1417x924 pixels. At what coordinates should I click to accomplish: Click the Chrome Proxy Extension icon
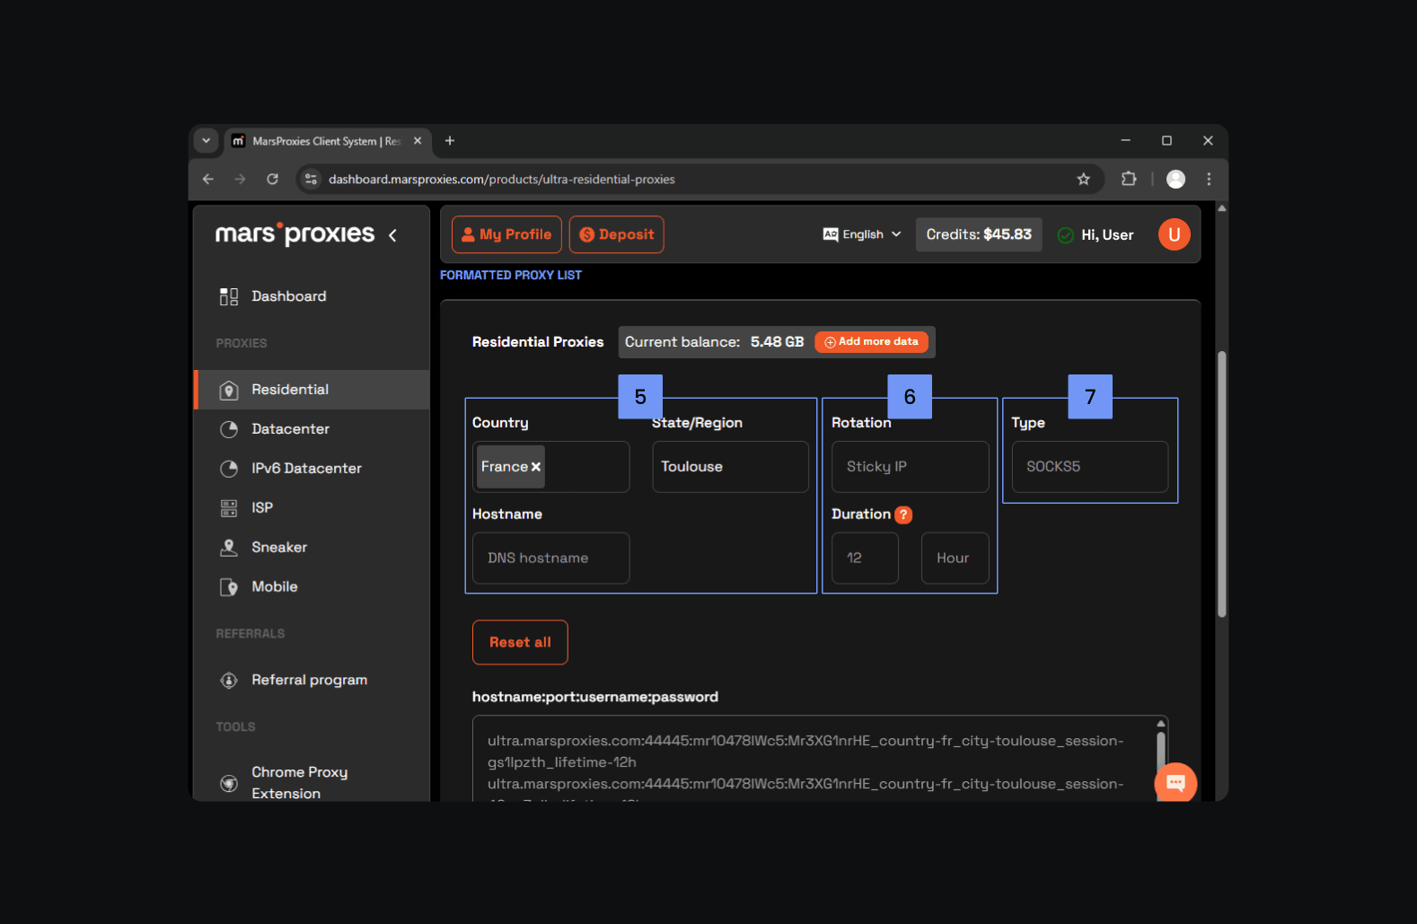click(229, 783)
